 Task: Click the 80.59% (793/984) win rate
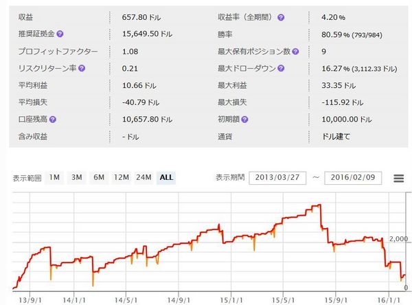352,34
